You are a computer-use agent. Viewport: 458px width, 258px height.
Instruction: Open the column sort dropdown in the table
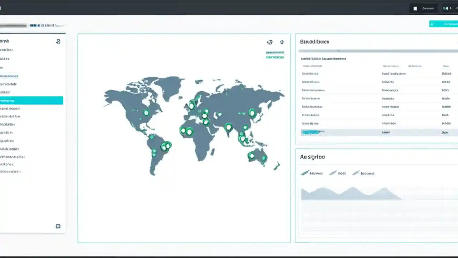point(445,66)
